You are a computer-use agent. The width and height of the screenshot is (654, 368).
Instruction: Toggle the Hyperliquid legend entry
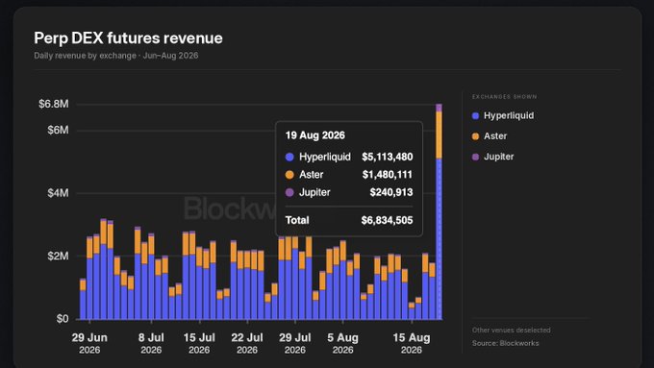(503, 115)
